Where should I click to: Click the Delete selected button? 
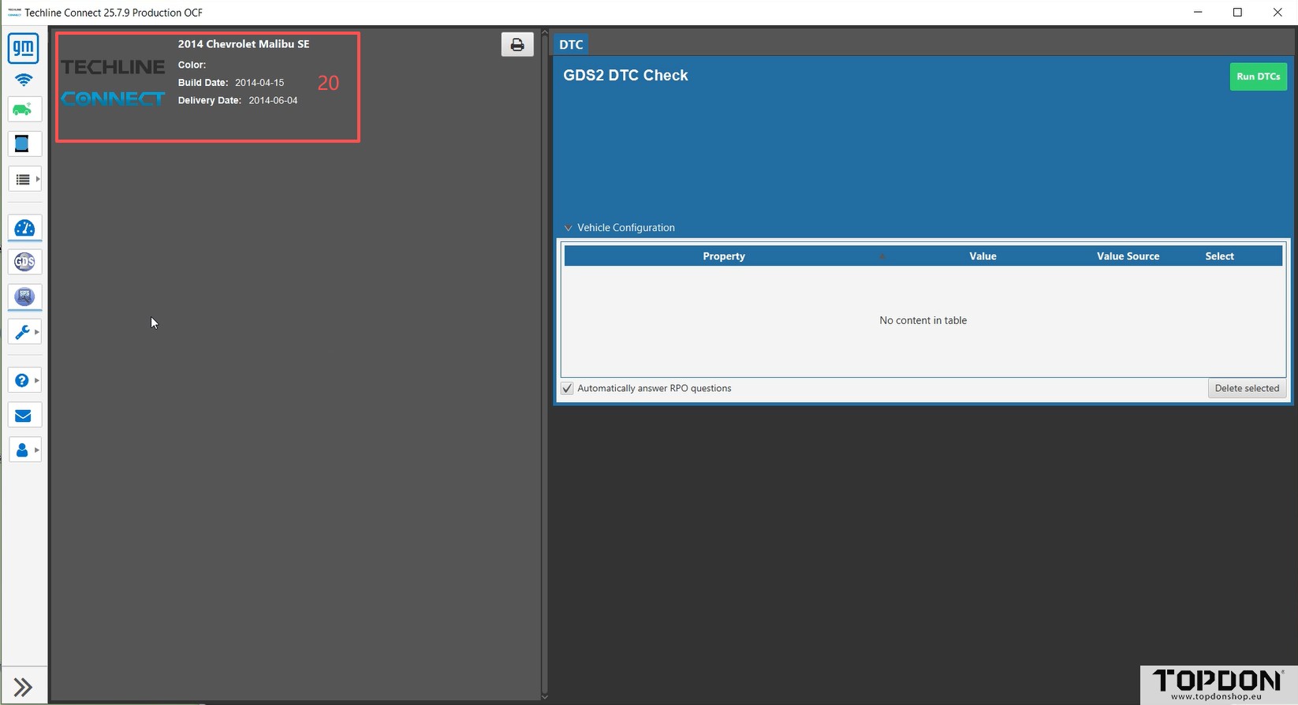coord(1246,388)
